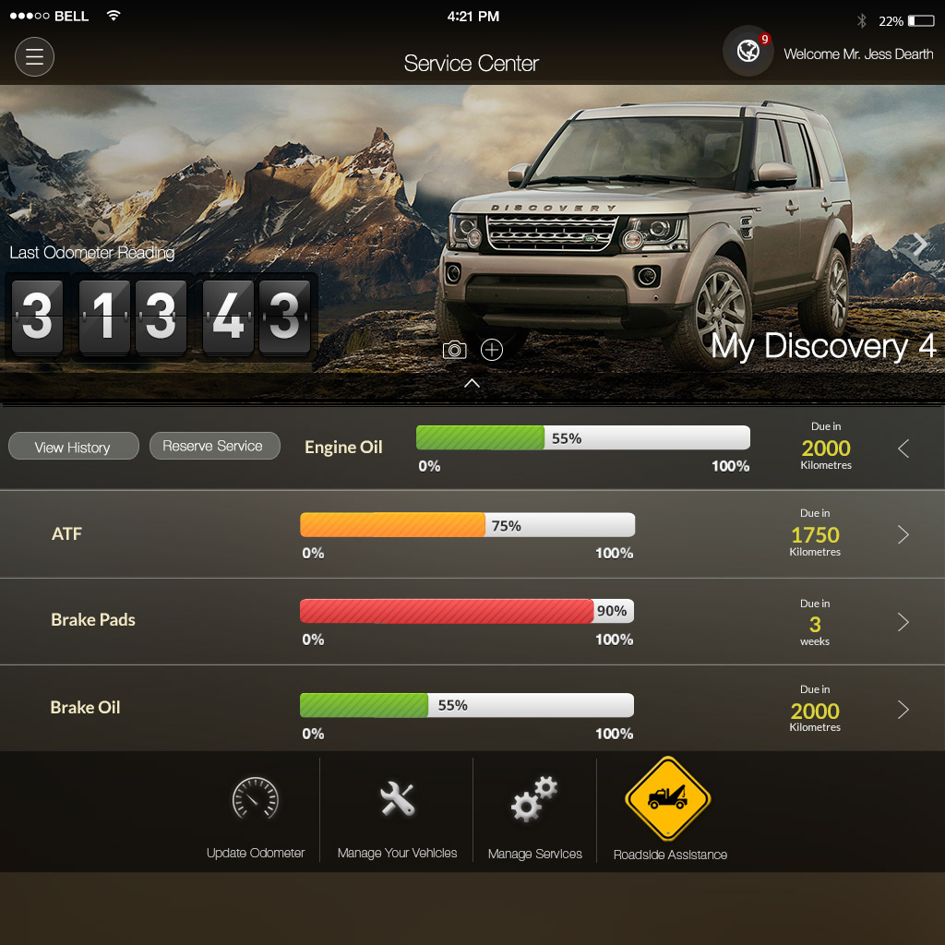Open notifications globe icon with badge
The width and height of the screenshot is (945, 945).
tap(748, 51)
